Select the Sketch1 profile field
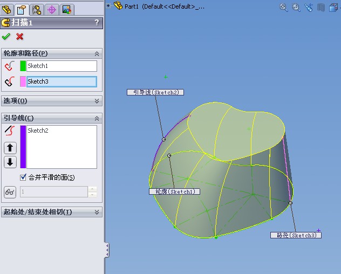This screenshot has width=341, height=274. click(x=62, y=66)
